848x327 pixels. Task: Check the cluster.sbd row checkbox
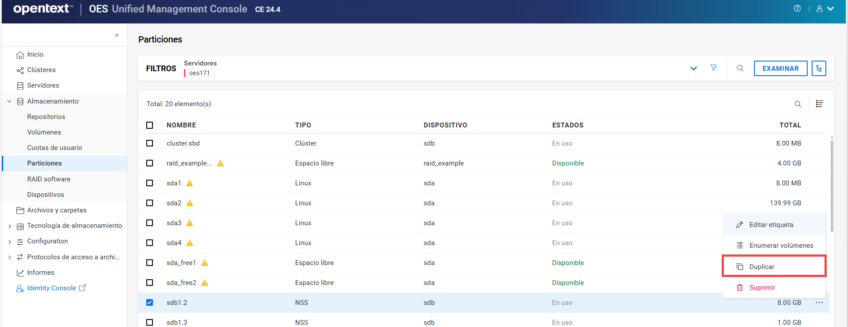click(x=150, y=143)
